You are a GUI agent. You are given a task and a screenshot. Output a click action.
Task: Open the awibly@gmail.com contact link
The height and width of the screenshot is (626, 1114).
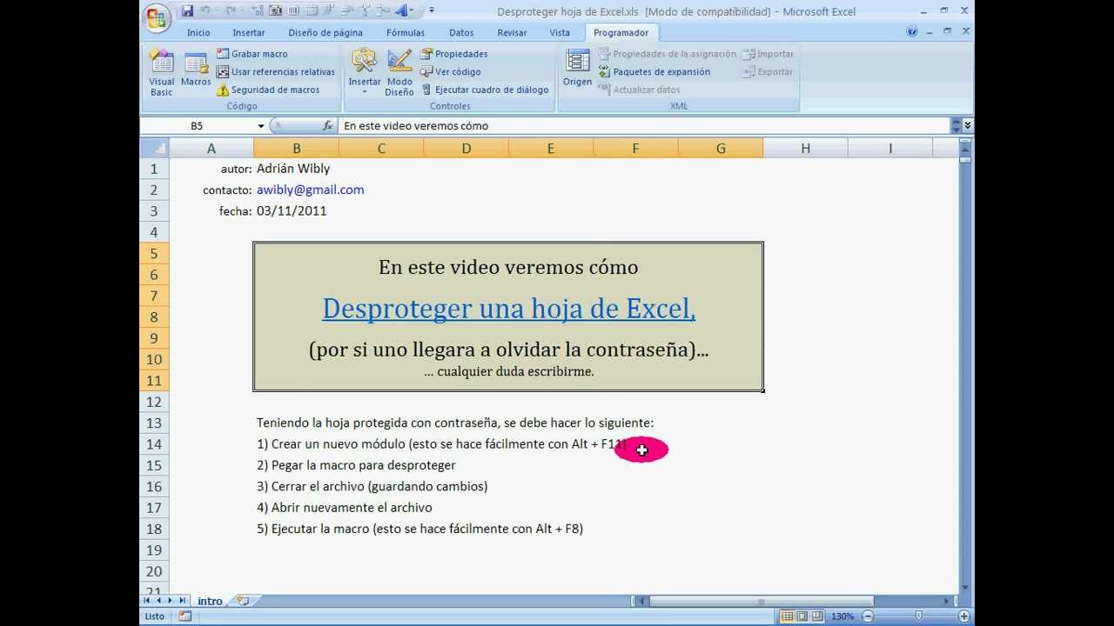(310, 190)
